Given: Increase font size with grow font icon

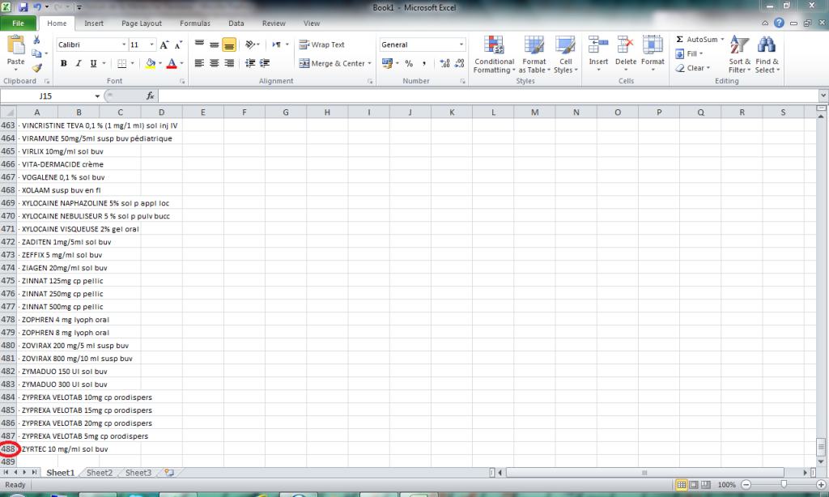Looking at the screenshot, I should [164, 45].
